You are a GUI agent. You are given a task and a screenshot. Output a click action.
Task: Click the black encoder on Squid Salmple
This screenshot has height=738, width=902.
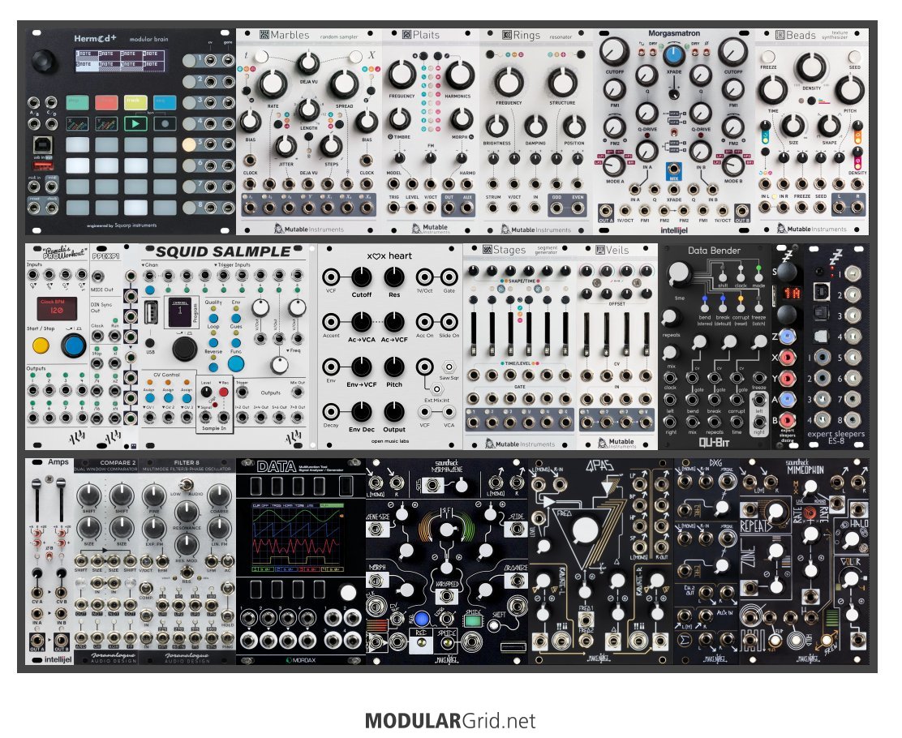click(184, 349)
